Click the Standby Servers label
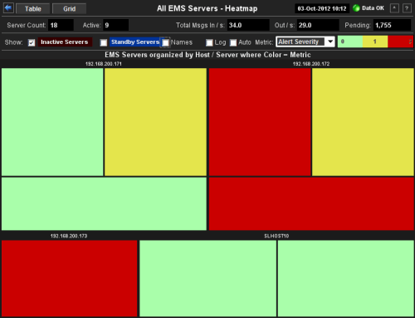Image resolution: width=415 pixels, height=318 pixels. click(x=135, y=42)
